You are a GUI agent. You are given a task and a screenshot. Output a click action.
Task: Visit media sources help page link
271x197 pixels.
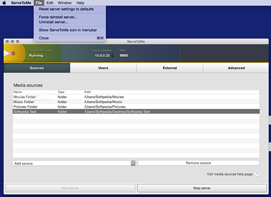[x=230, y=174]
